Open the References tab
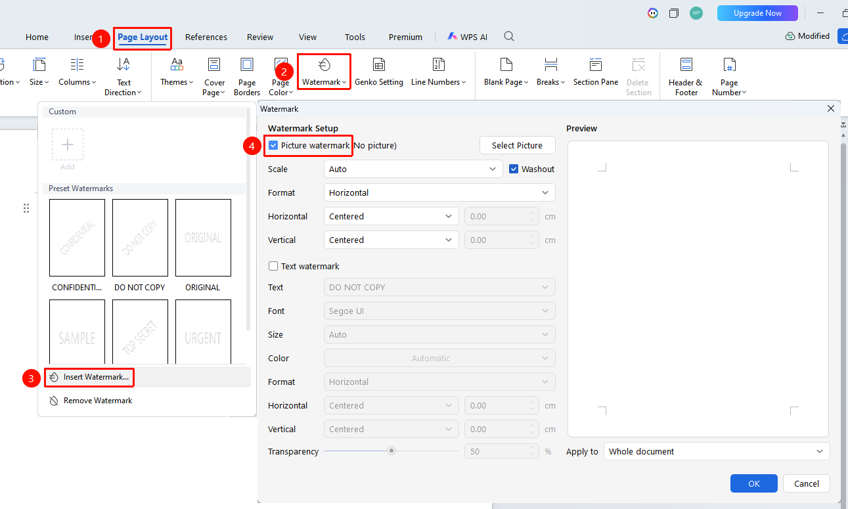This screenshot has width=848, height=509. [x=206, y=37]
